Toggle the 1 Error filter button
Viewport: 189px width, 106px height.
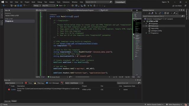pos(29,83)
